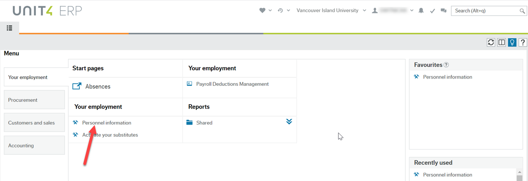
Task: Click the Payroll Deductions Management icon
Action: point(189,84)
